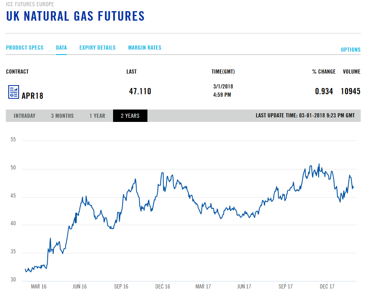The width and height of the screenshot is (369, 293).
Task: Click the Contract column header
Action: (17, 71)
